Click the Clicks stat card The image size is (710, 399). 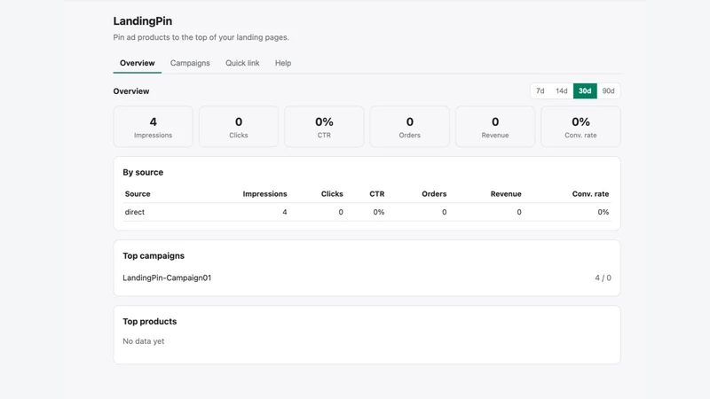coord(239,127)
